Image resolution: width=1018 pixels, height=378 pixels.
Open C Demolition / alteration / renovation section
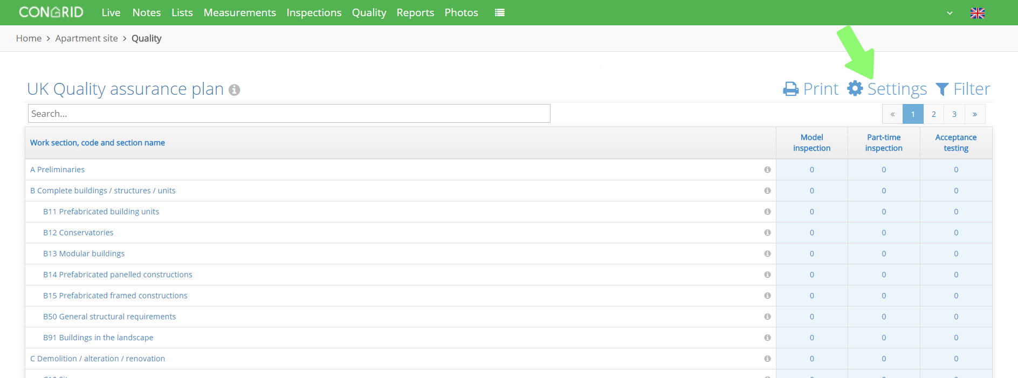pyautogui.click(x=98, y=359)
